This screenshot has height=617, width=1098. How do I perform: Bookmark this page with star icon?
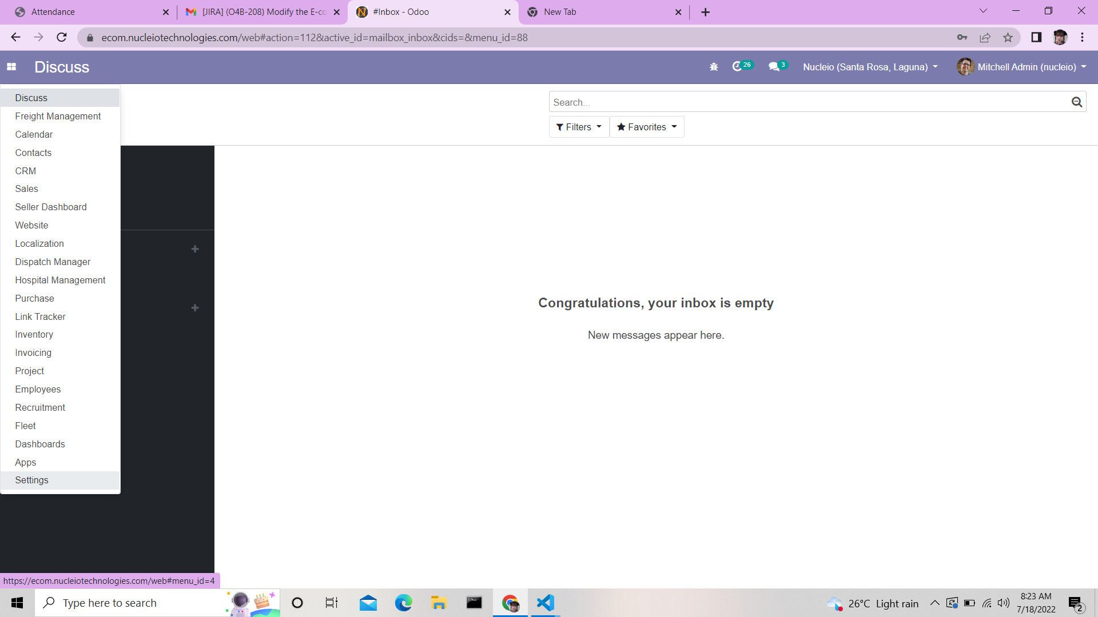pyautogui.click(x=1008, y=38)
